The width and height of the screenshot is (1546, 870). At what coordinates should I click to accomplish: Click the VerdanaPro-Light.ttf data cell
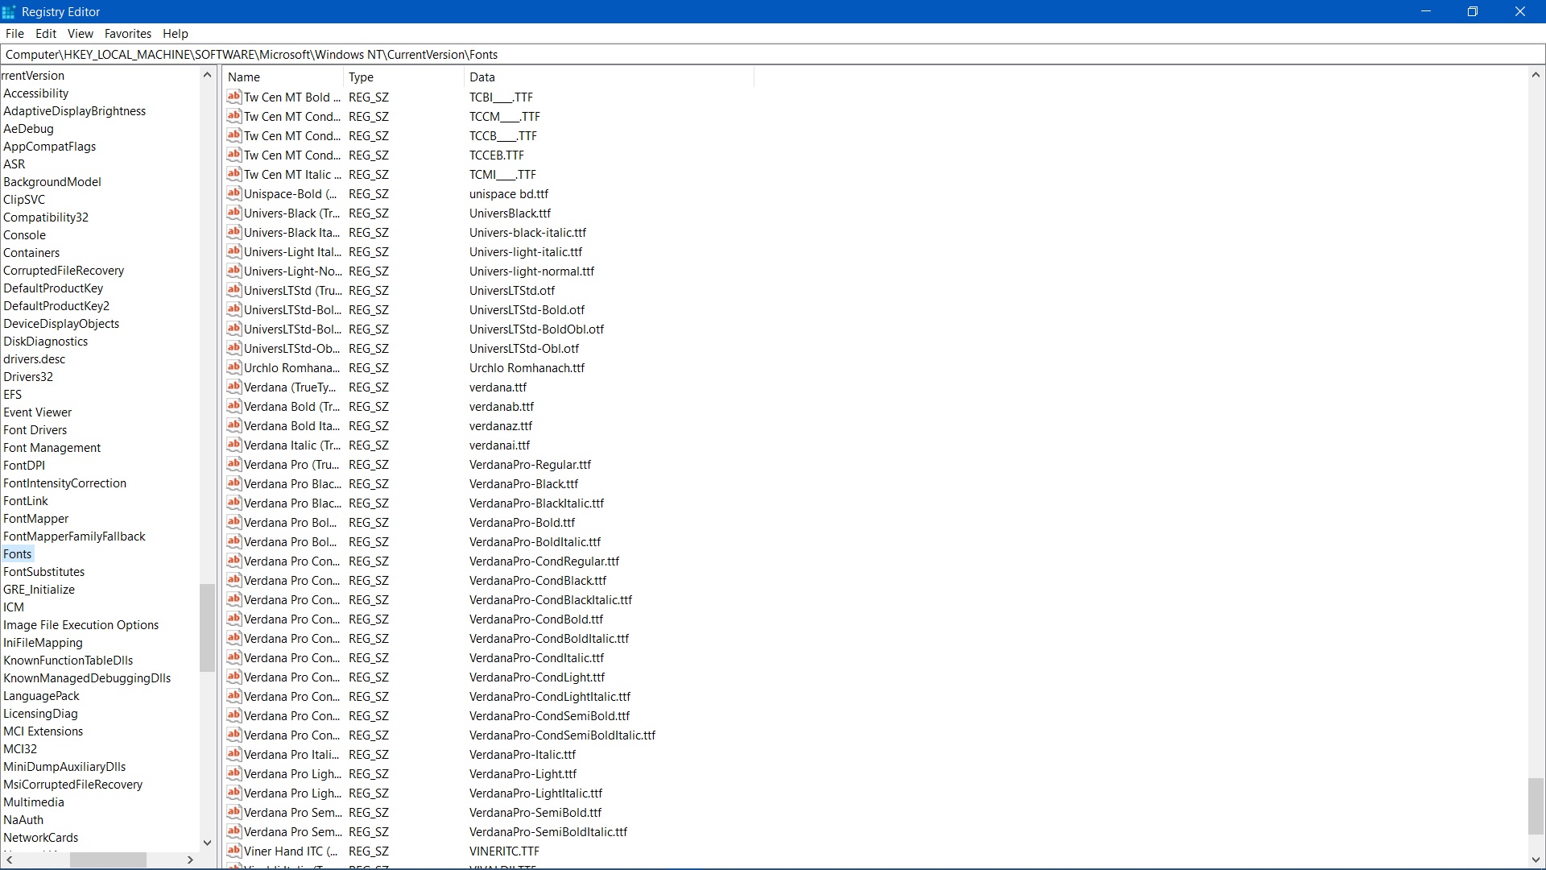(x=523, y=774)
